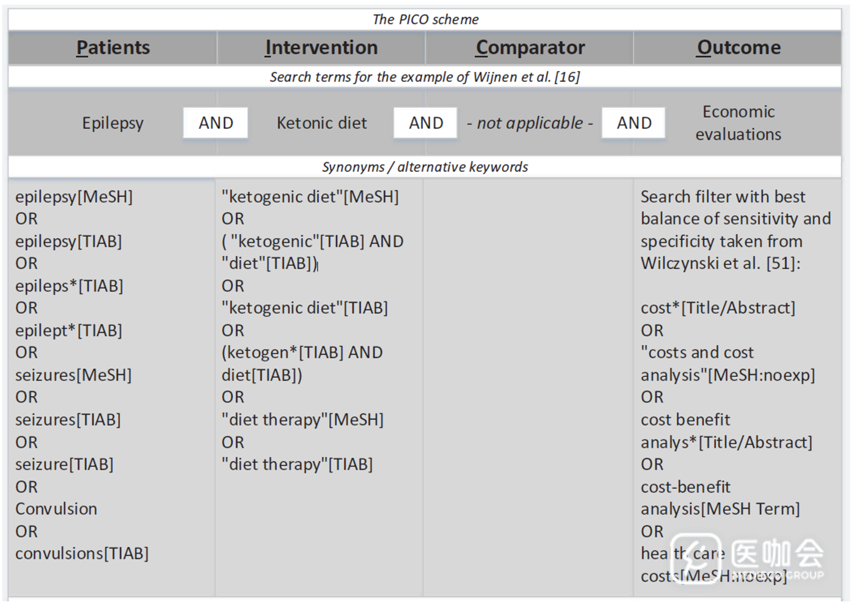
Task: Select the Economic evaluations outcome text
Action: click(x=738, y=123)
